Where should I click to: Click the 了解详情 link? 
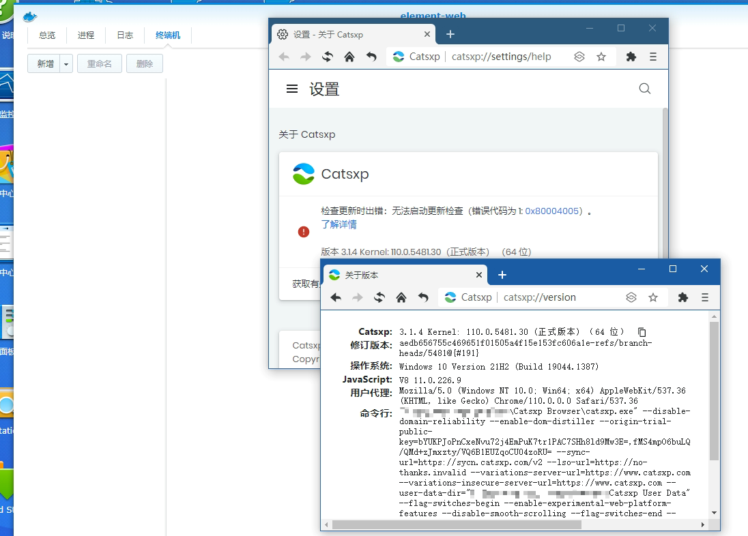tap(339, 224)
